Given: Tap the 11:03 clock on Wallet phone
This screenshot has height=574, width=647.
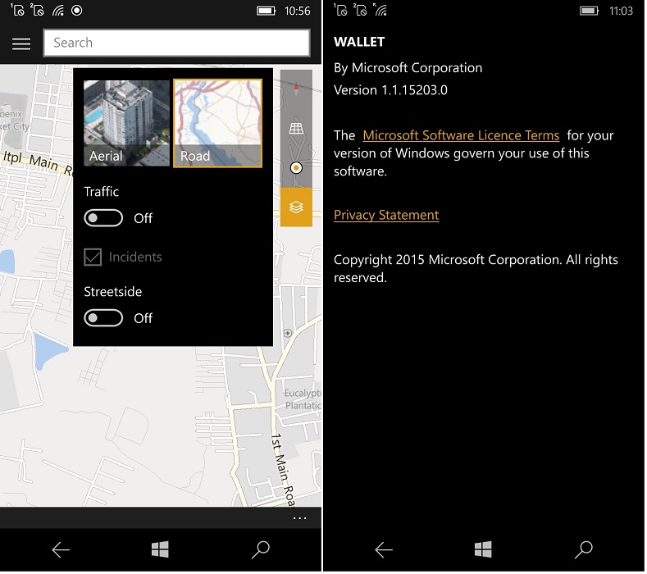Looking at the screenshot, I should [x=621, y=11].
